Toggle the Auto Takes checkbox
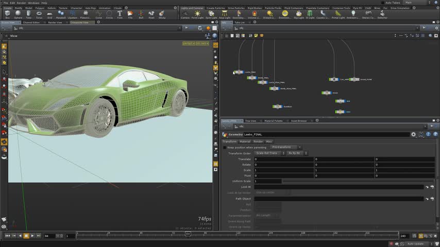The width and height of the screenshot is (440, 247). click(x=384, y=3)
